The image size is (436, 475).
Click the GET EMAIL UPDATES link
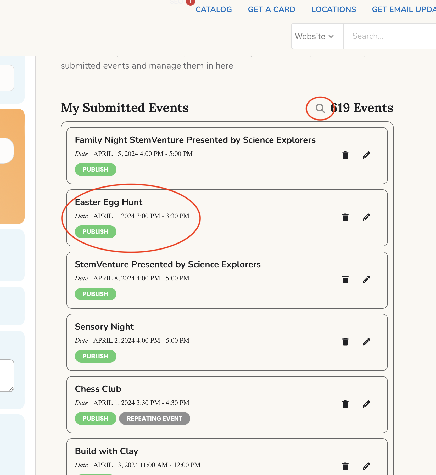[404, 9]
